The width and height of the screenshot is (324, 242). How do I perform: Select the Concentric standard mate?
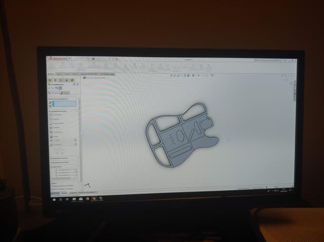pyautogui.click(x=56, y=132)
